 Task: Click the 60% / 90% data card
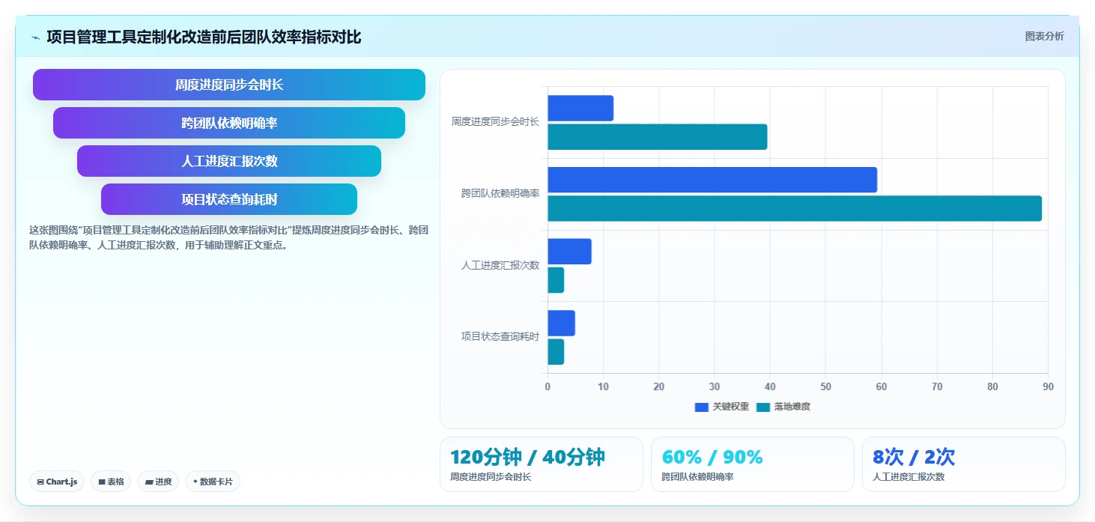pyautogui.click(x=752, y=464)
